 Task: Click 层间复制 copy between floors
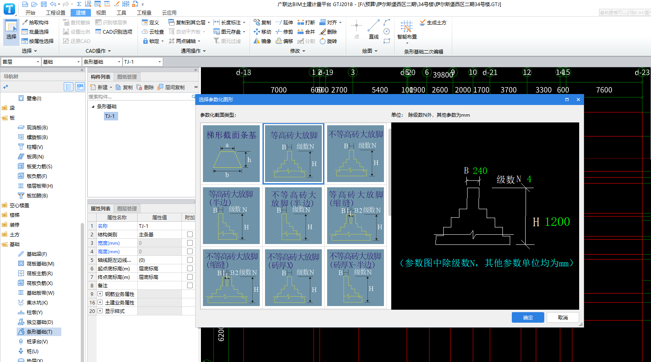coord(171,87)
